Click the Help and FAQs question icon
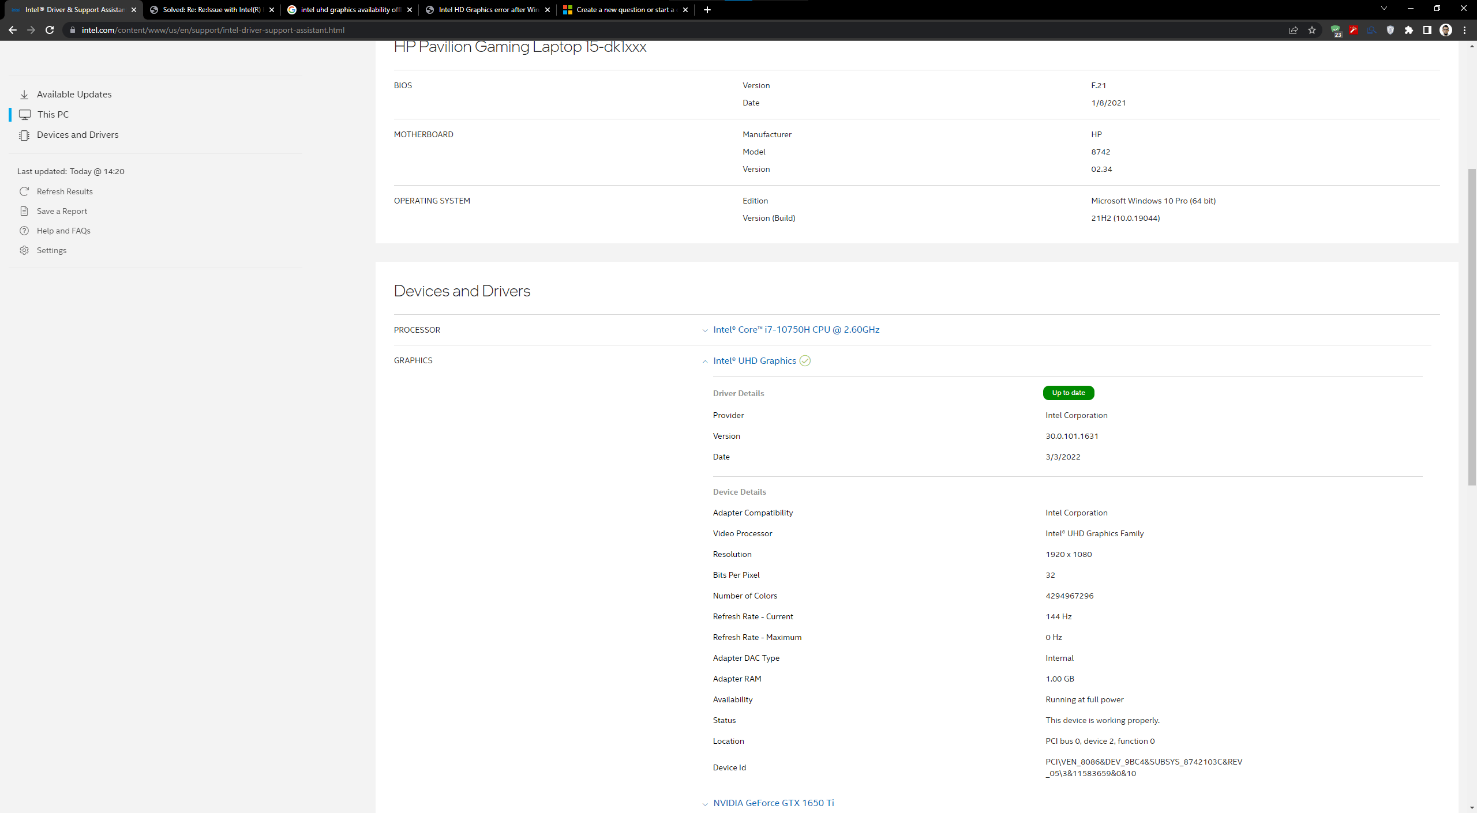Screen dimensions: 1477x813 coord(24,231)
